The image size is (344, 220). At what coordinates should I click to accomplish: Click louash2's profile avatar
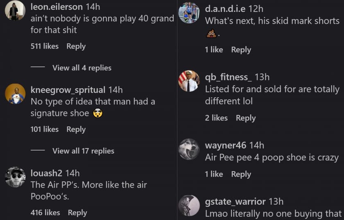pos(15,177)
